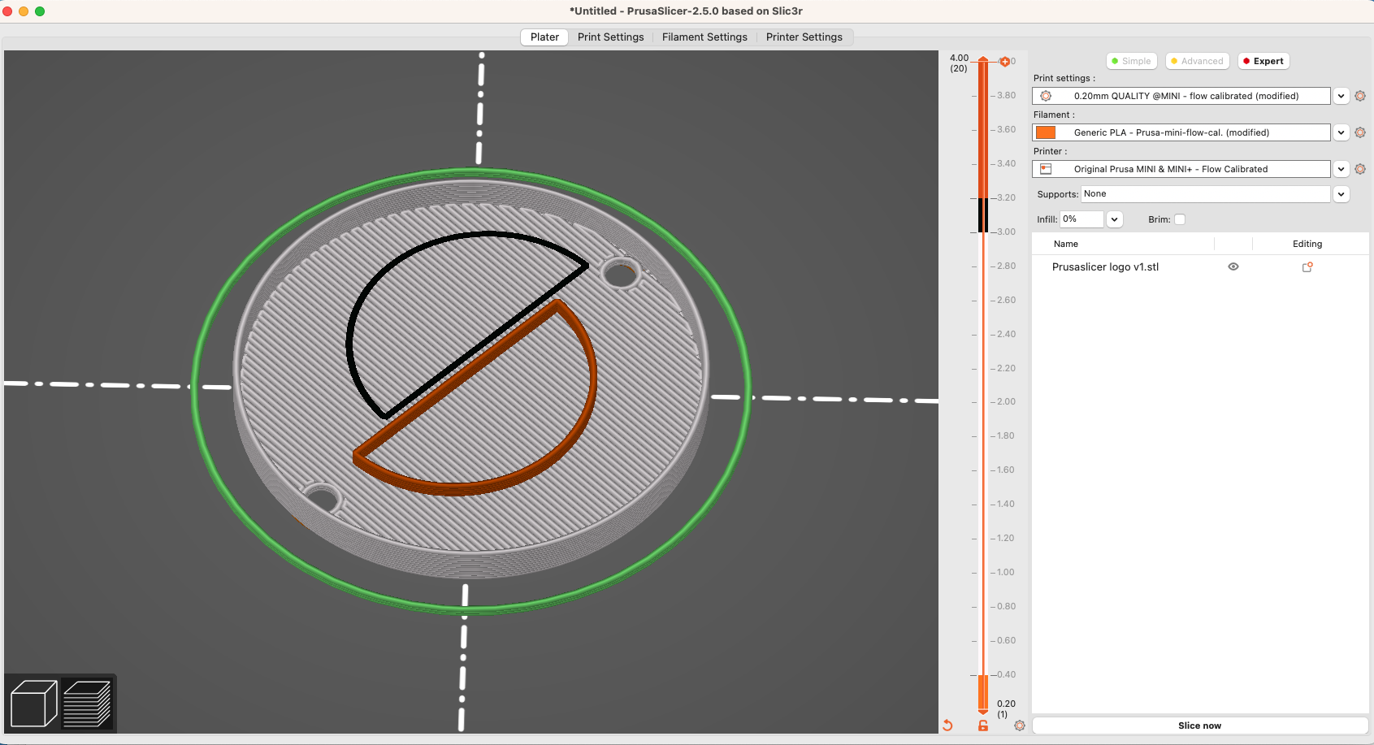Click the 3.20 tick on layer ruler

[1006, 197]
